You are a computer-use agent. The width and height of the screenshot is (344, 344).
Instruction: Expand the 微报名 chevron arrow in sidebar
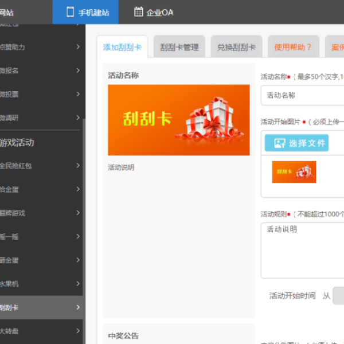[78, 71]
